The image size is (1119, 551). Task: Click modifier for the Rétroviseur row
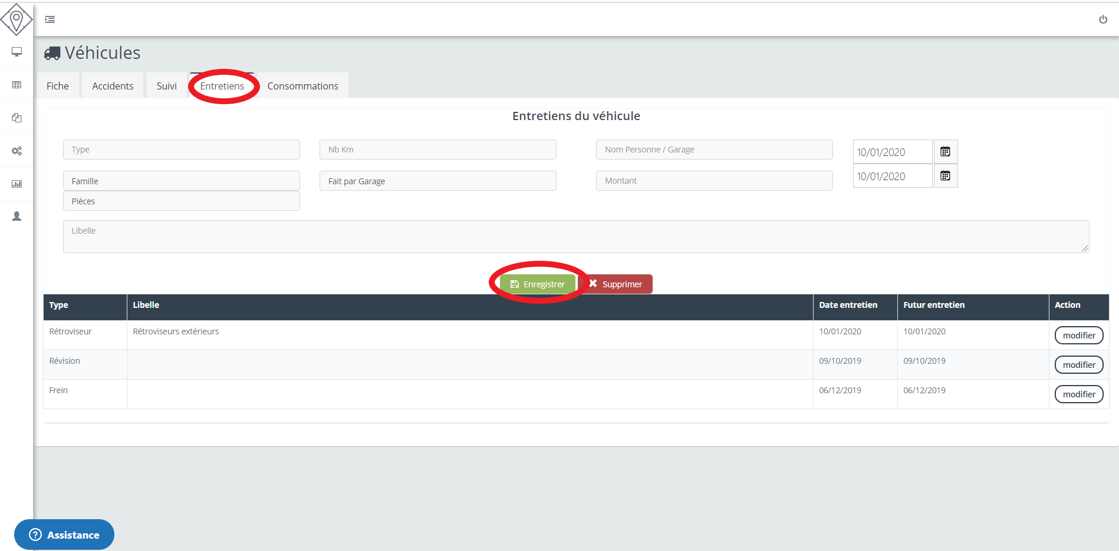[x=1078, y=336]
